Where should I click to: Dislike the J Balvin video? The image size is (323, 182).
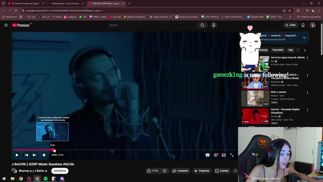(165, 171)
